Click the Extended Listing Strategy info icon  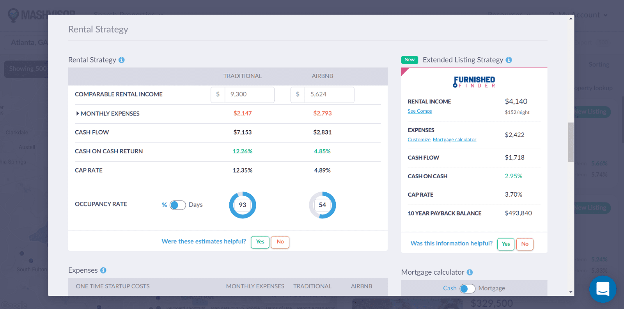click(x=509, y=60)
